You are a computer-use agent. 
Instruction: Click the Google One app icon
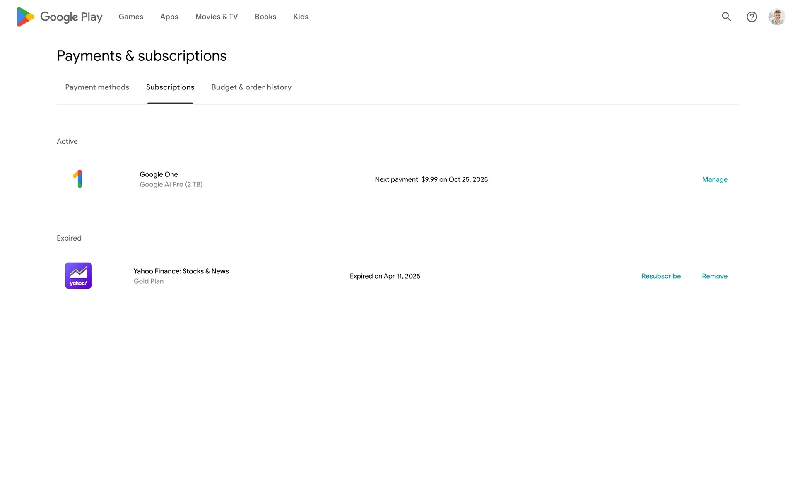78,179
